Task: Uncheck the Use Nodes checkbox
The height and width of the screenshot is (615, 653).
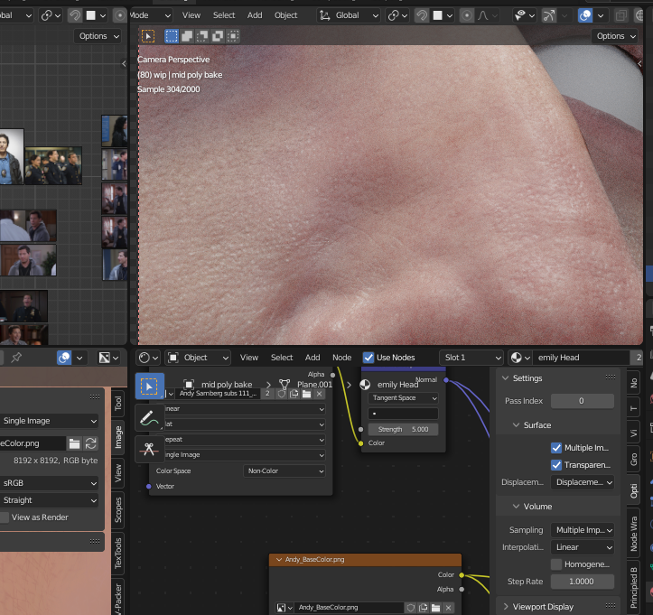Action: (368, 358)
